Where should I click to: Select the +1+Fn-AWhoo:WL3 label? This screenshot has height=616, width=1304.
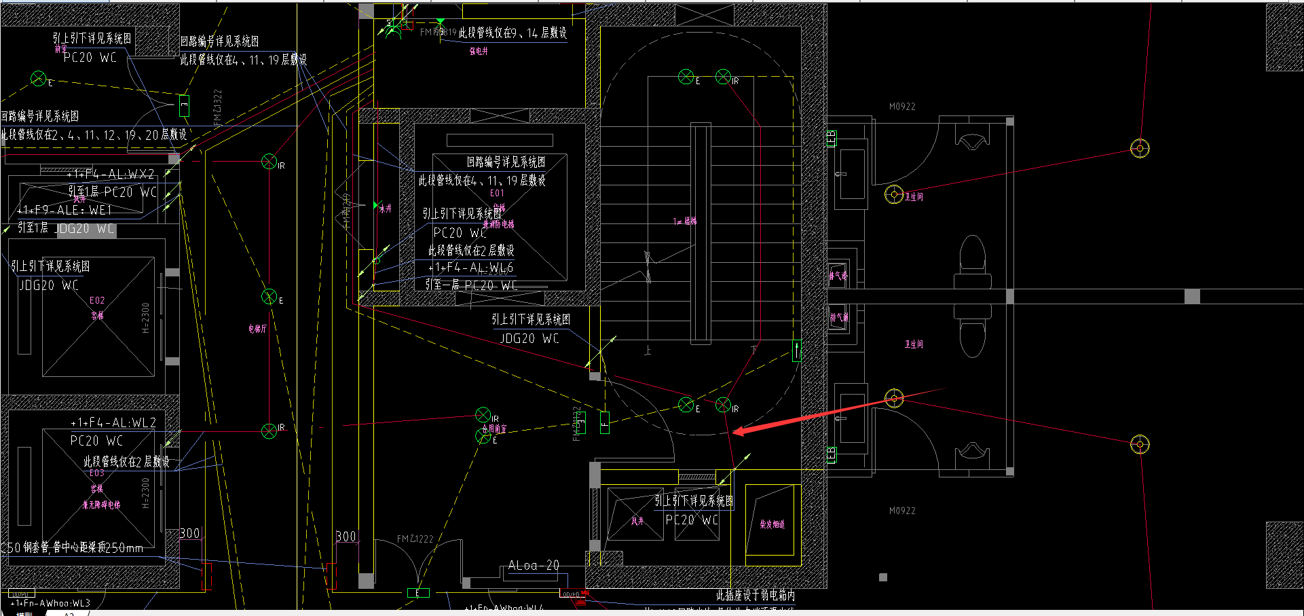50,603
